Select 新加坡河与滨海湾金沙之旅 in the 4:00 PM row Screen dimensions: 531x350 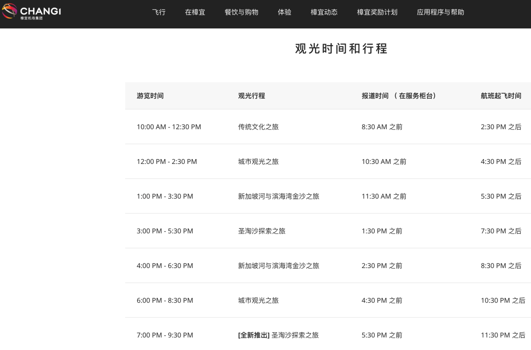pos(279,266)
